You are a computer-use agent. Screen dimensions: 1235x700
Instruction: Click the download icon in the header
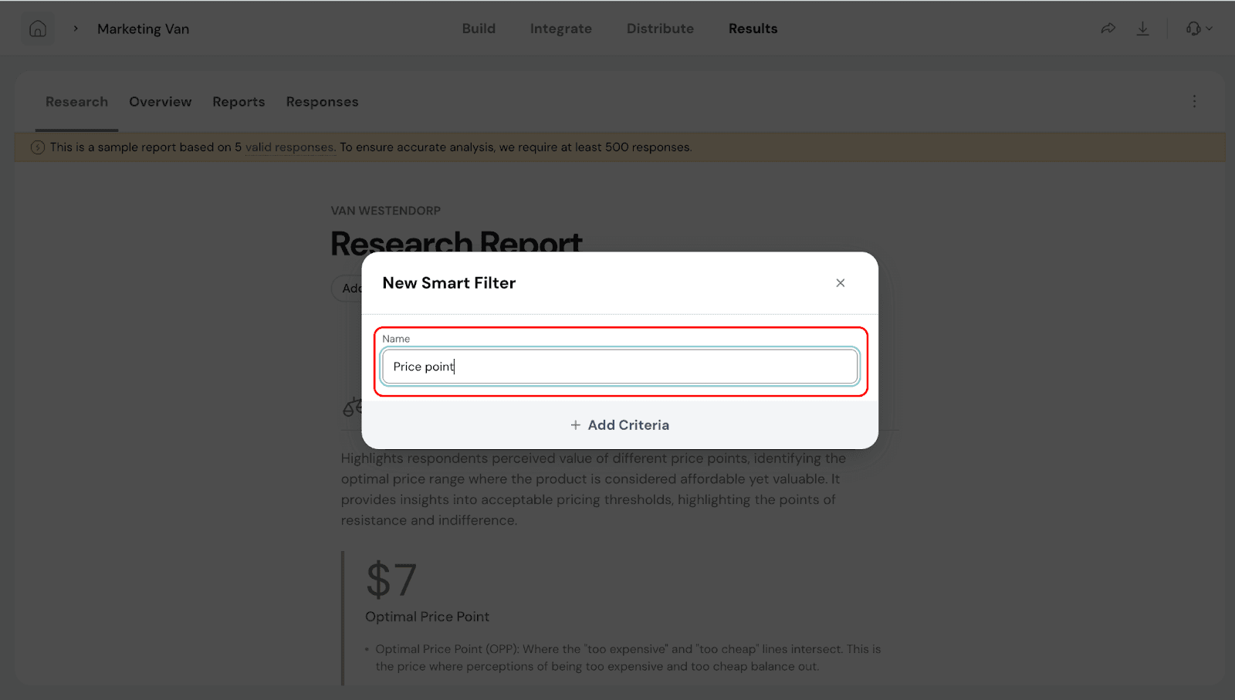click(x=1143, y=29)
